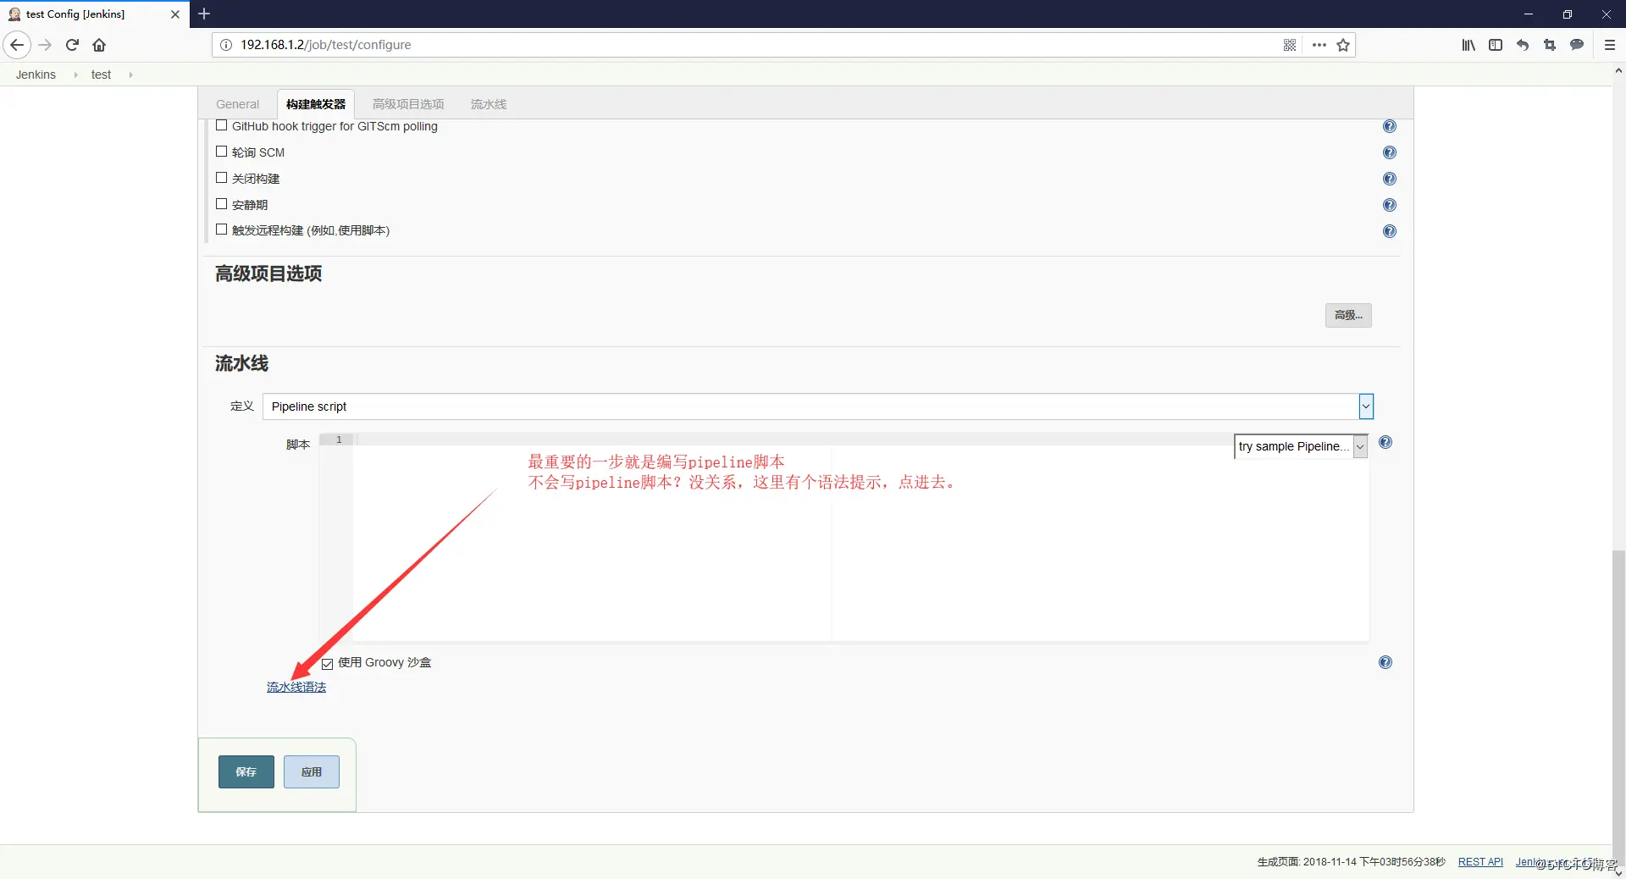Open help for 触发远程构建 option
The width and height of the screenshot is (1626, 879).
(x=1390, y=231)
